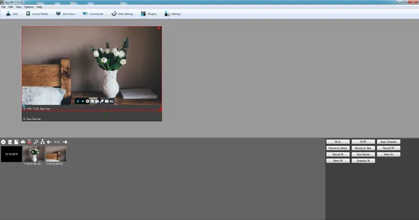Click the magnifier icon on camera overlay
Image resolution: width=419 pixels, height=220 pixels.
tap(102, 102)
